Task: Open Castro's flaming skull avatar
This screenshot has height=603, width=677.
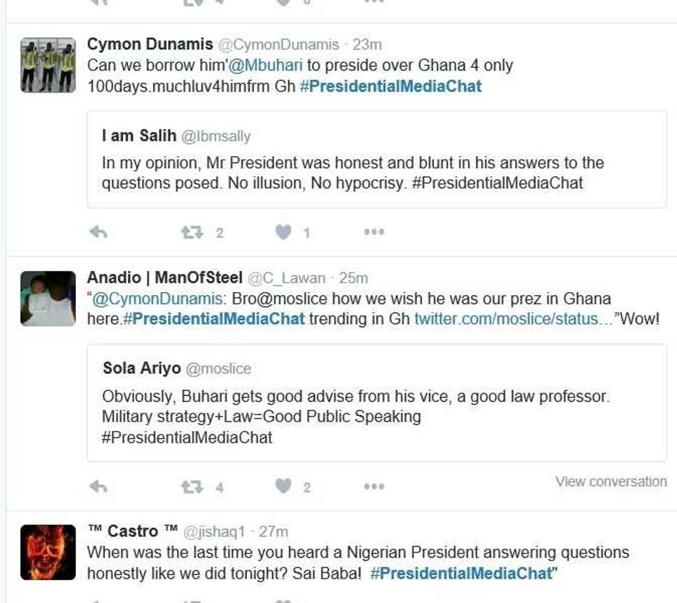Action: pos(48,552)
